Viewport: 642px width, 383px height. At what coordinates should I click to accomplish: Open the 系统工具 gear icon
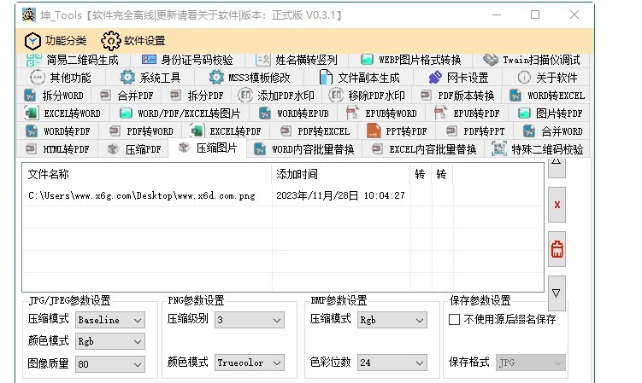click(x=127, y=78)
